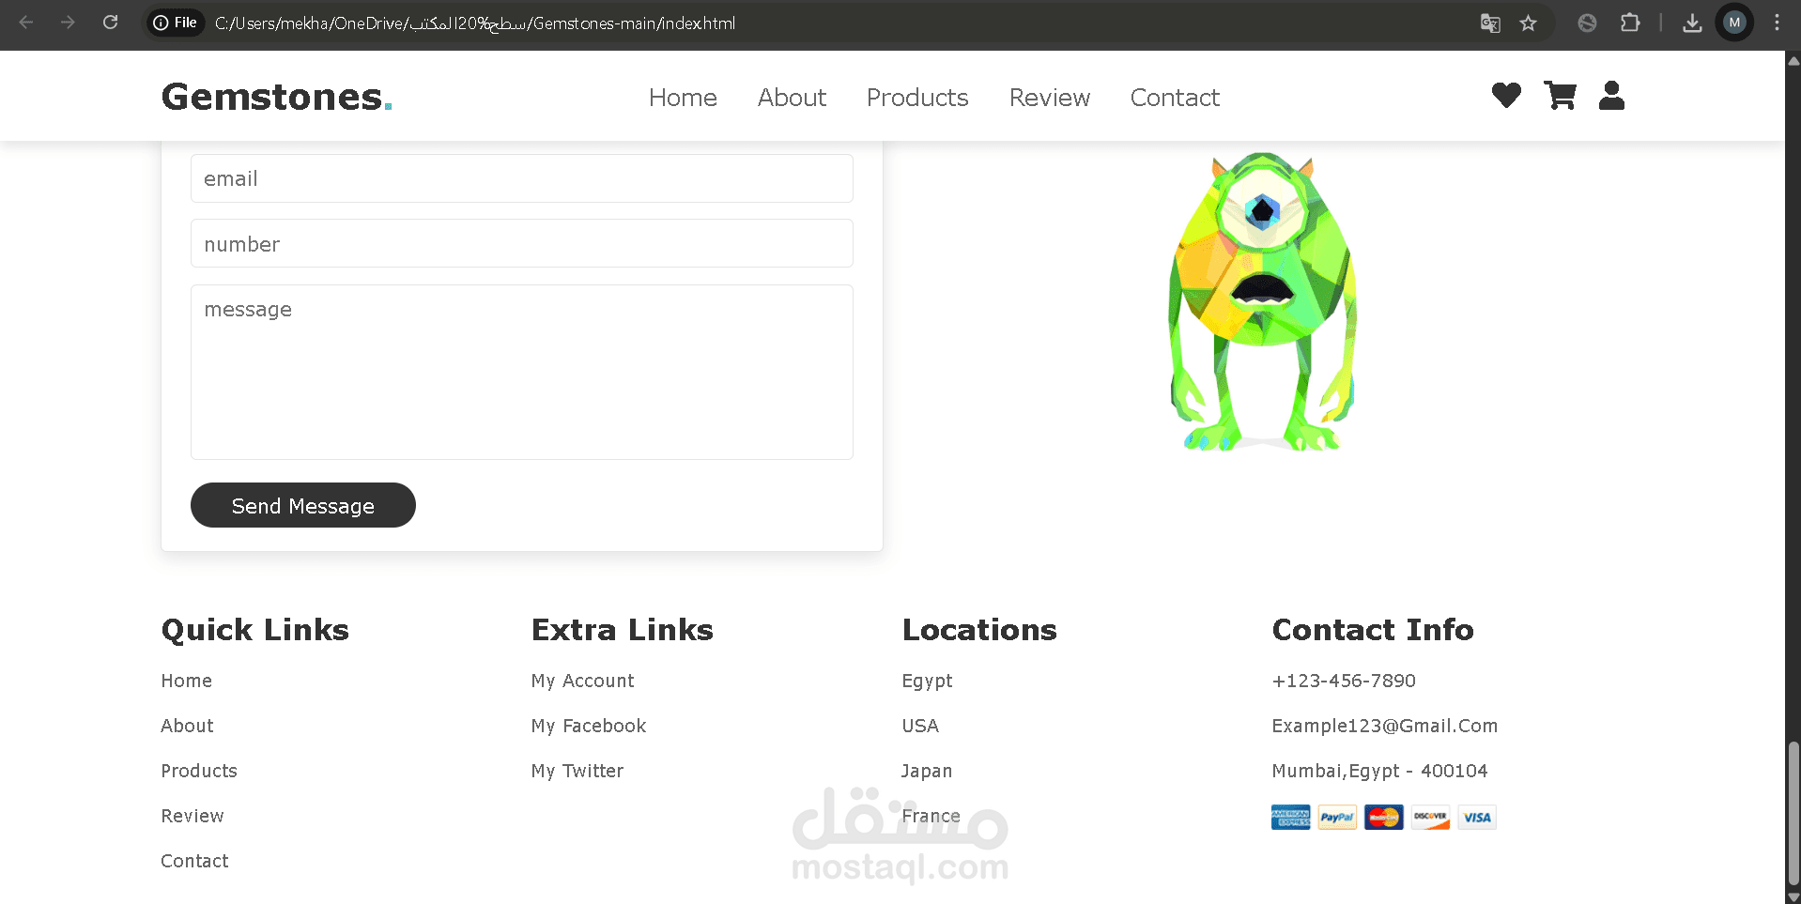This screenshot has height=904, width=1801.
Task: Open About in navbar
Action: tap(792, 98)
